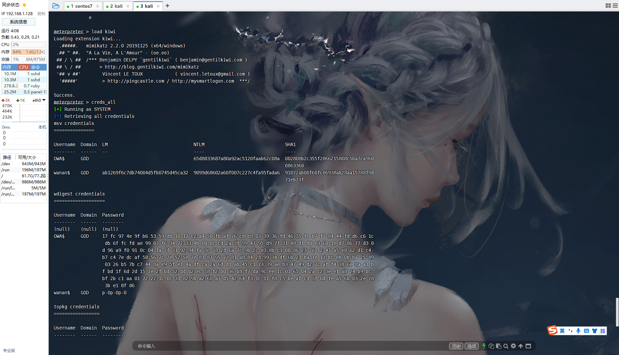Viewport: 619px width, 355px height.
Task: Click the network traffic graph
Action: coord(24,113)
